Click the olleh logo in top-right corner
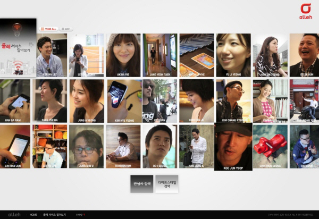Screen dimensions: 319x219 pyautogui.click(x=306, y=11)
